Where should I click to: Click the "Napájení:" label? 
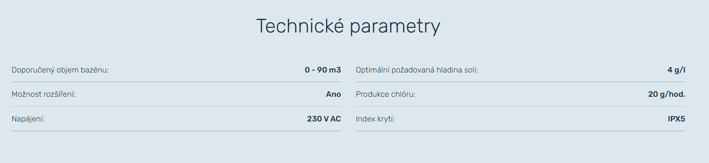point(28,119)
